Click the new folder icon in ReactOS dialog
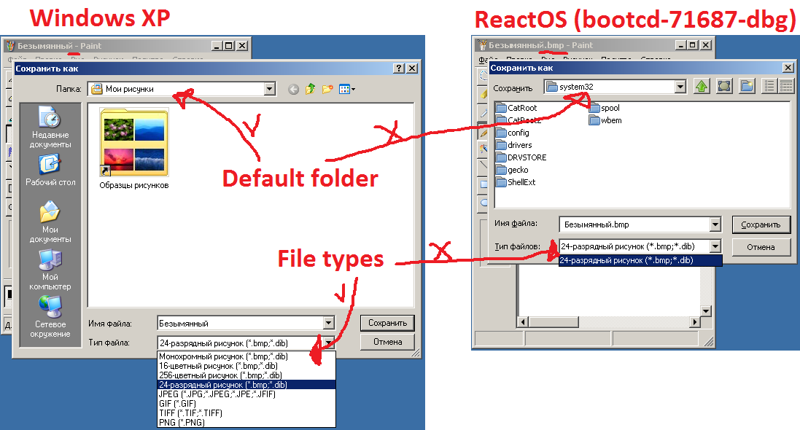800x430 pixels. click(x=746, y=86)
